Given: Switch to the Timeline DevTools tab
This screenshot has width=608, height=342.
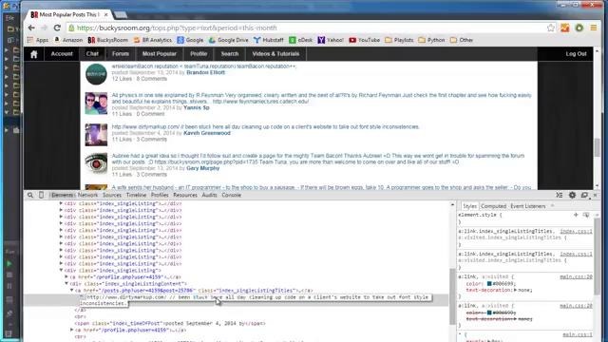Looking at the screenshot, I should (x=136, y=195).
